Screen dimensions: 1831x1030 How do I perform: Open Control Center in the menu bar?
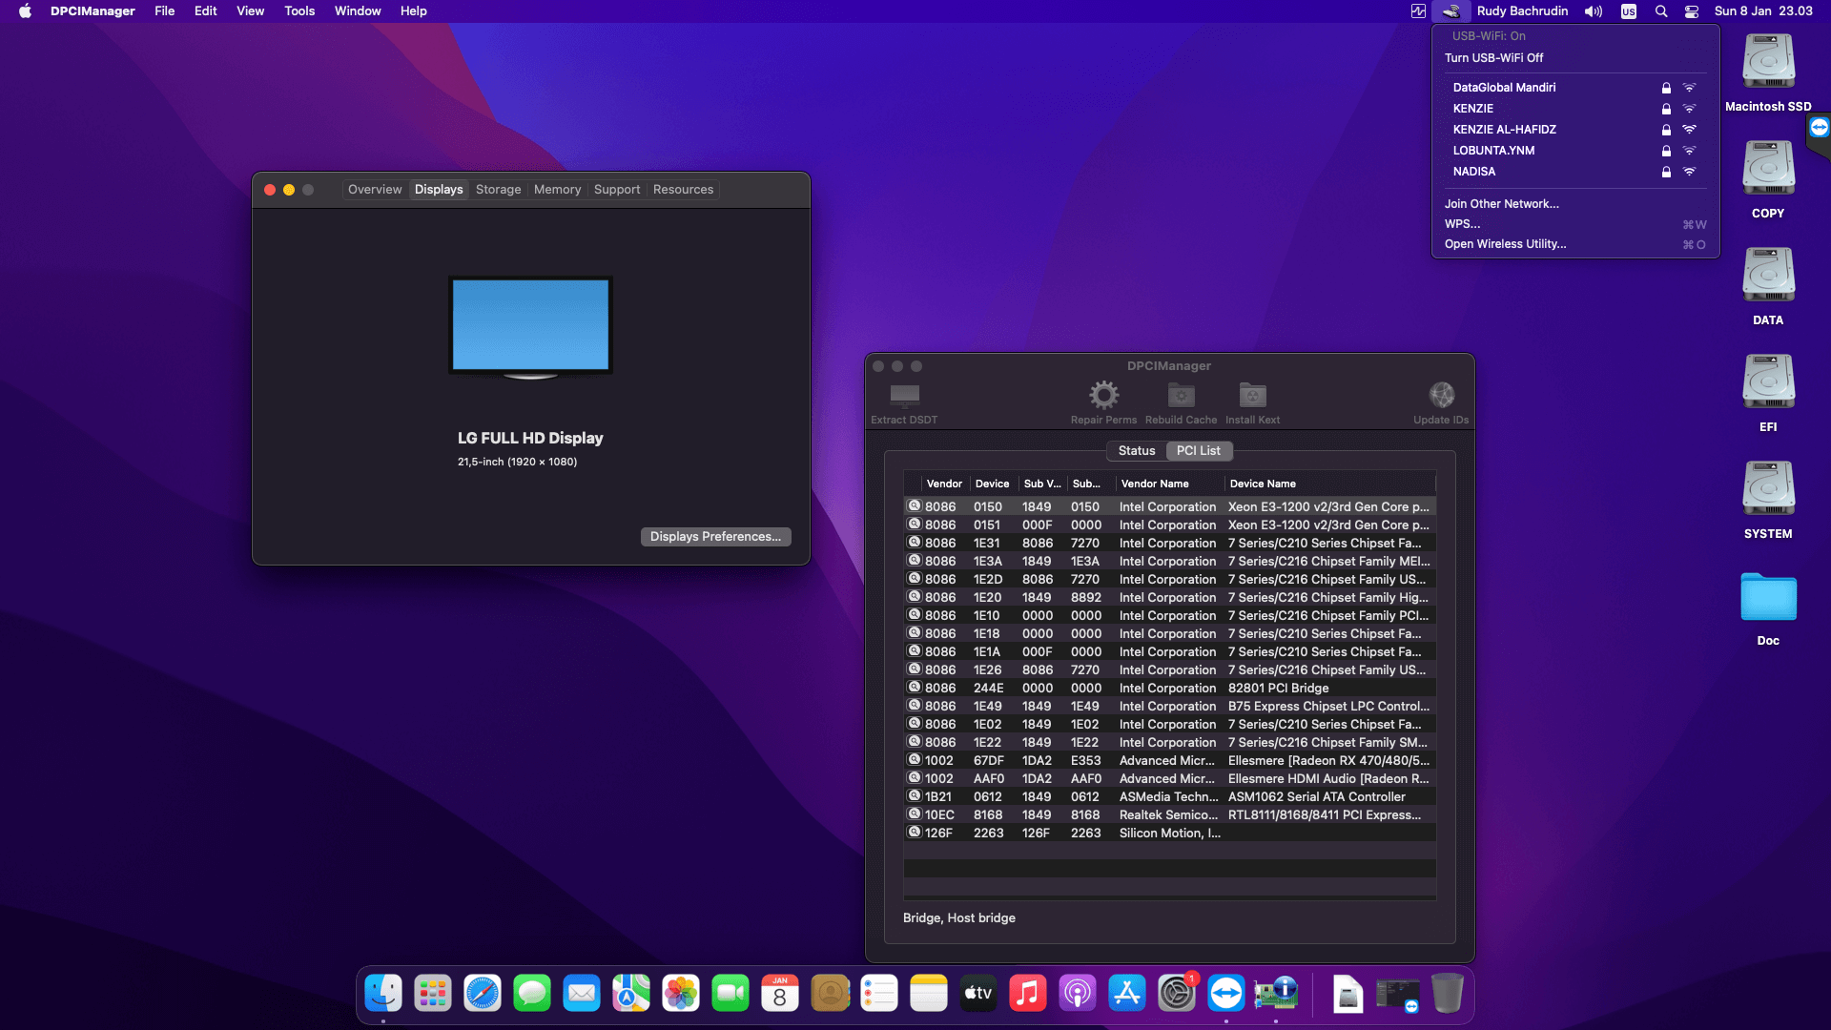1692,11
